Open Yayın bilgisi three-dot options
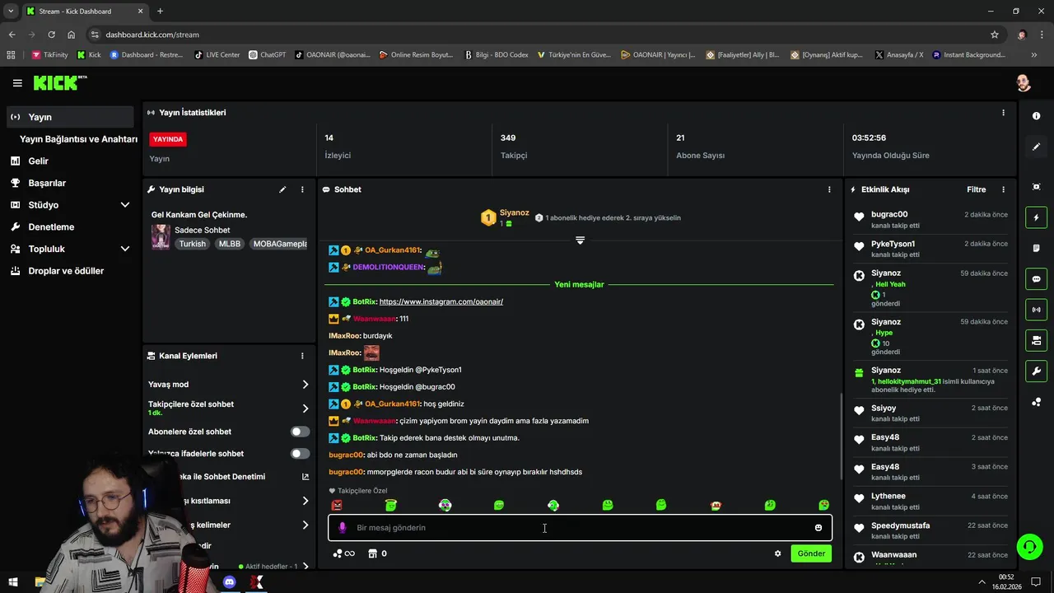Viewport: 1054px width, 593px height. (302, 189)
